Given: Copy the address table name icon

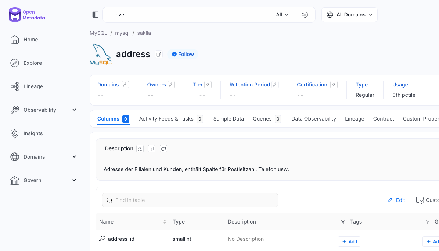Looking at the screenshot, I should [159, 54].
